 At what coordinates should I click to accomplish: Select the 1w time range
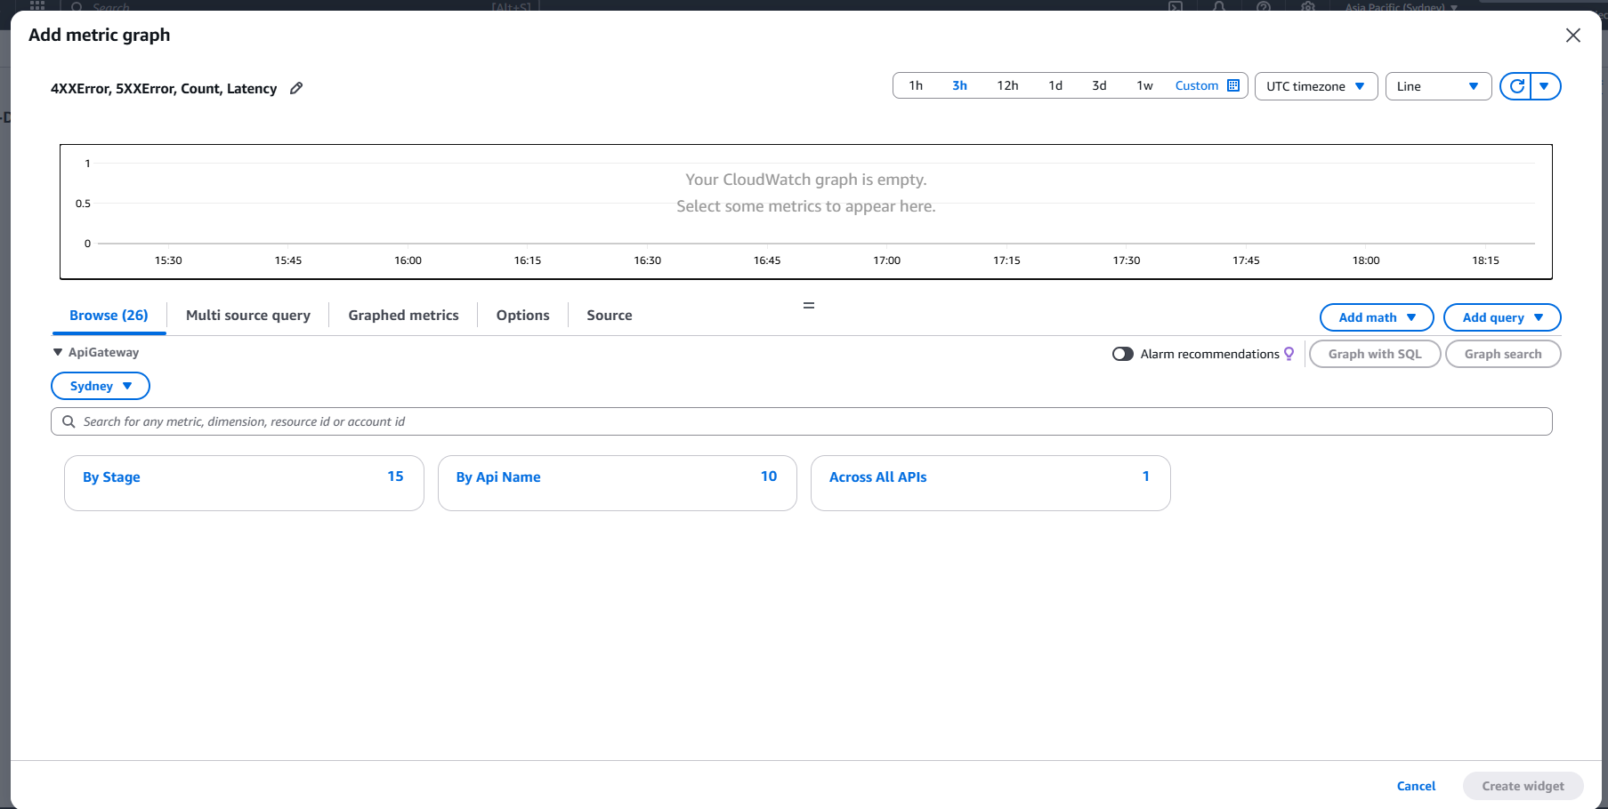click(x=1144, y=85)
